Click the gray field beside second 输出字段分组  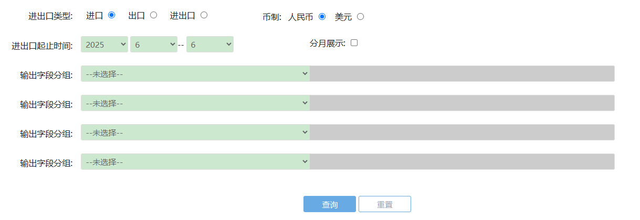(462, 103)
